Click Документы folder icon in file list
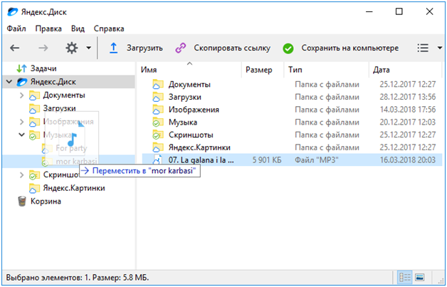This screenshot has width=447, height=287. (157, 85)
